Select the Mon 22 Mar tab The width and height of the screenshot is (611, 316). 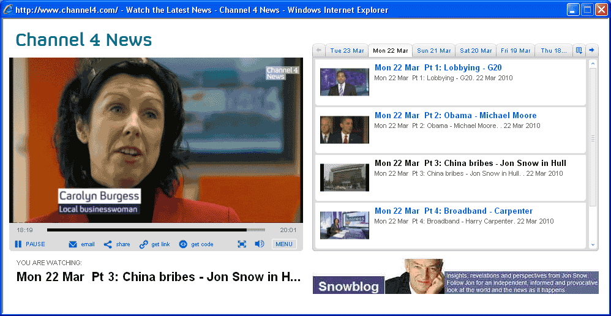[x=391, y=51]
